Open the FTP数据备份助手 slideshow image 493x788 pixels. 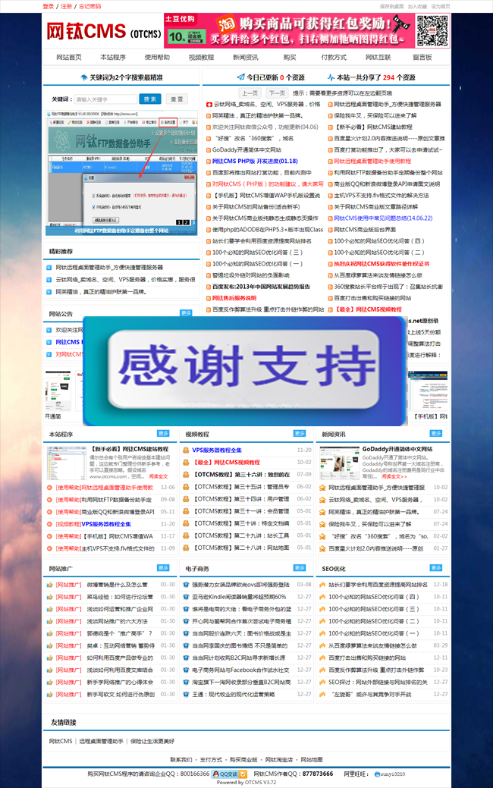coord(121,172)
